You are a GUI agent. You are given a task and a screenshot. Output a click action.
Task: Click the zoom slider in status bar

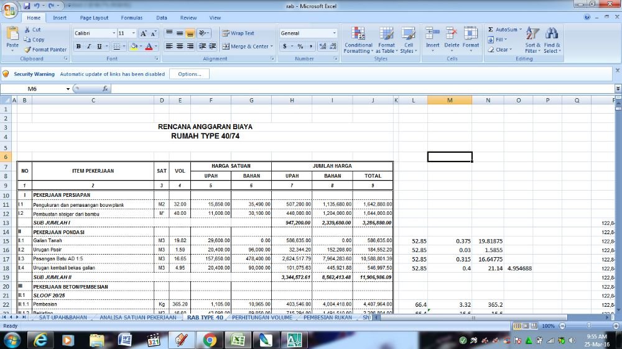coord(589,325)
